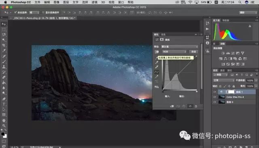Click the white point slider under curve
The height and width of the screenshot is (148, 259).
coord(197,92)
